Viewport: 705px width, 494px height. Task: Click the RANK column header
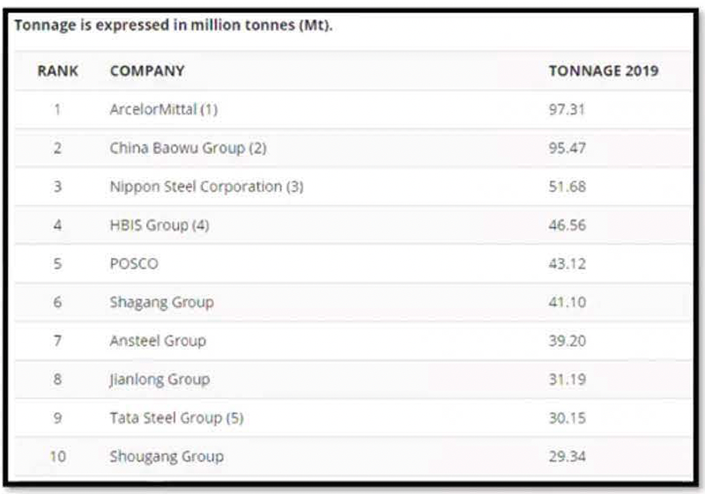58,71
